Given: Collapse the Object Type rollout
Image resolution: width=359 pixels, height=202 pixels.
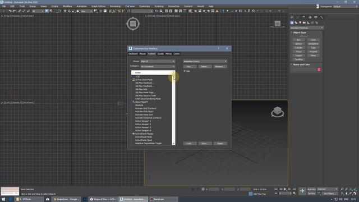Looking at the screenshot, I should [300, 33].
